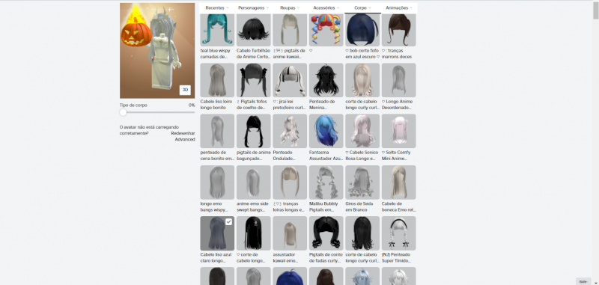Click the page vertical scrollbar thumb
This screenshot has height=285, width=599.
[595, 10]
